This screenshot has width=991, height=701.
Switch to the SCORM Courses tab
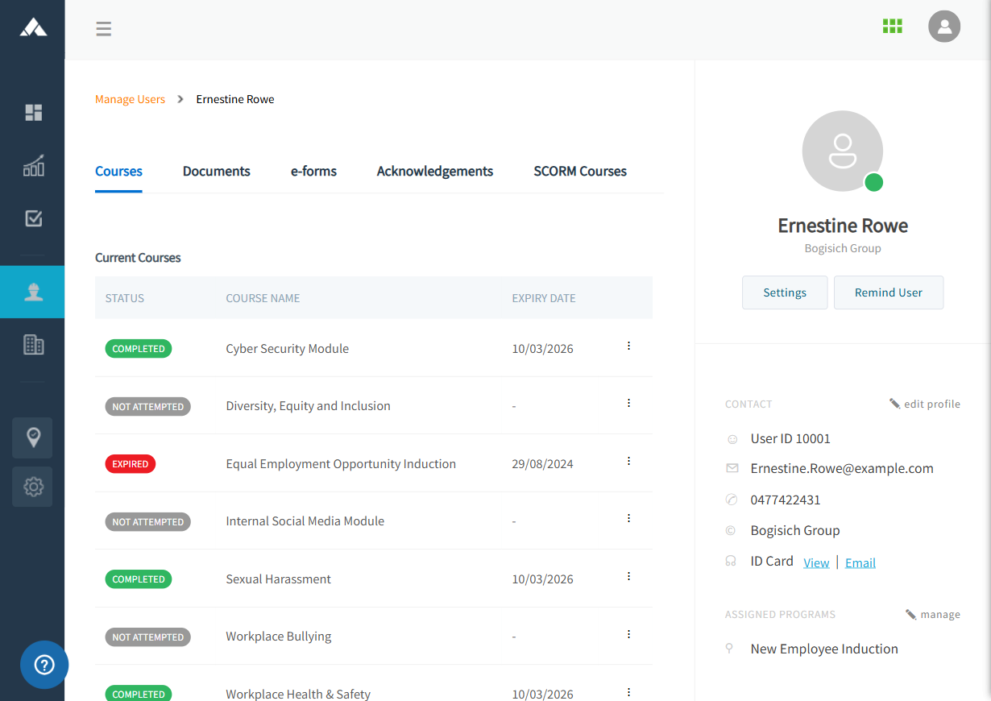(579, 172)
